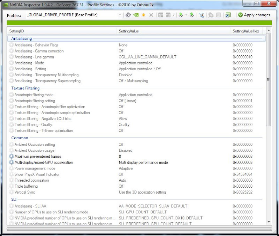Sort by the SettingValue column header
The height and width of the screenshot is (236, 279).
pyautogui.click(x=173, y=31)
